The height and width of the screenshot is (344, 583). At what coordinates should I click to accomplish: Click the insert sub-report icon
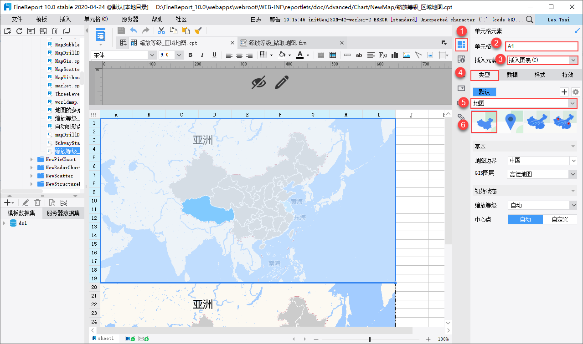(x=430, y=55)
